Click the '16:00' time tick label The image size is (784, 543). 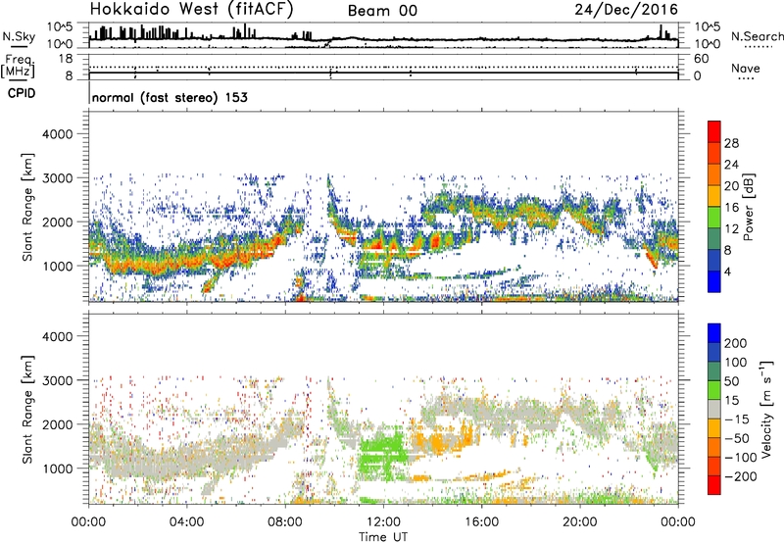coord(481,522)
